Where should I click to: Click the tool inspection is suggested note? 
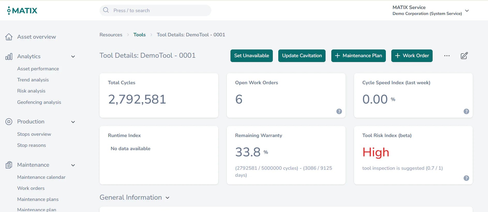click(x=402, y=168)
